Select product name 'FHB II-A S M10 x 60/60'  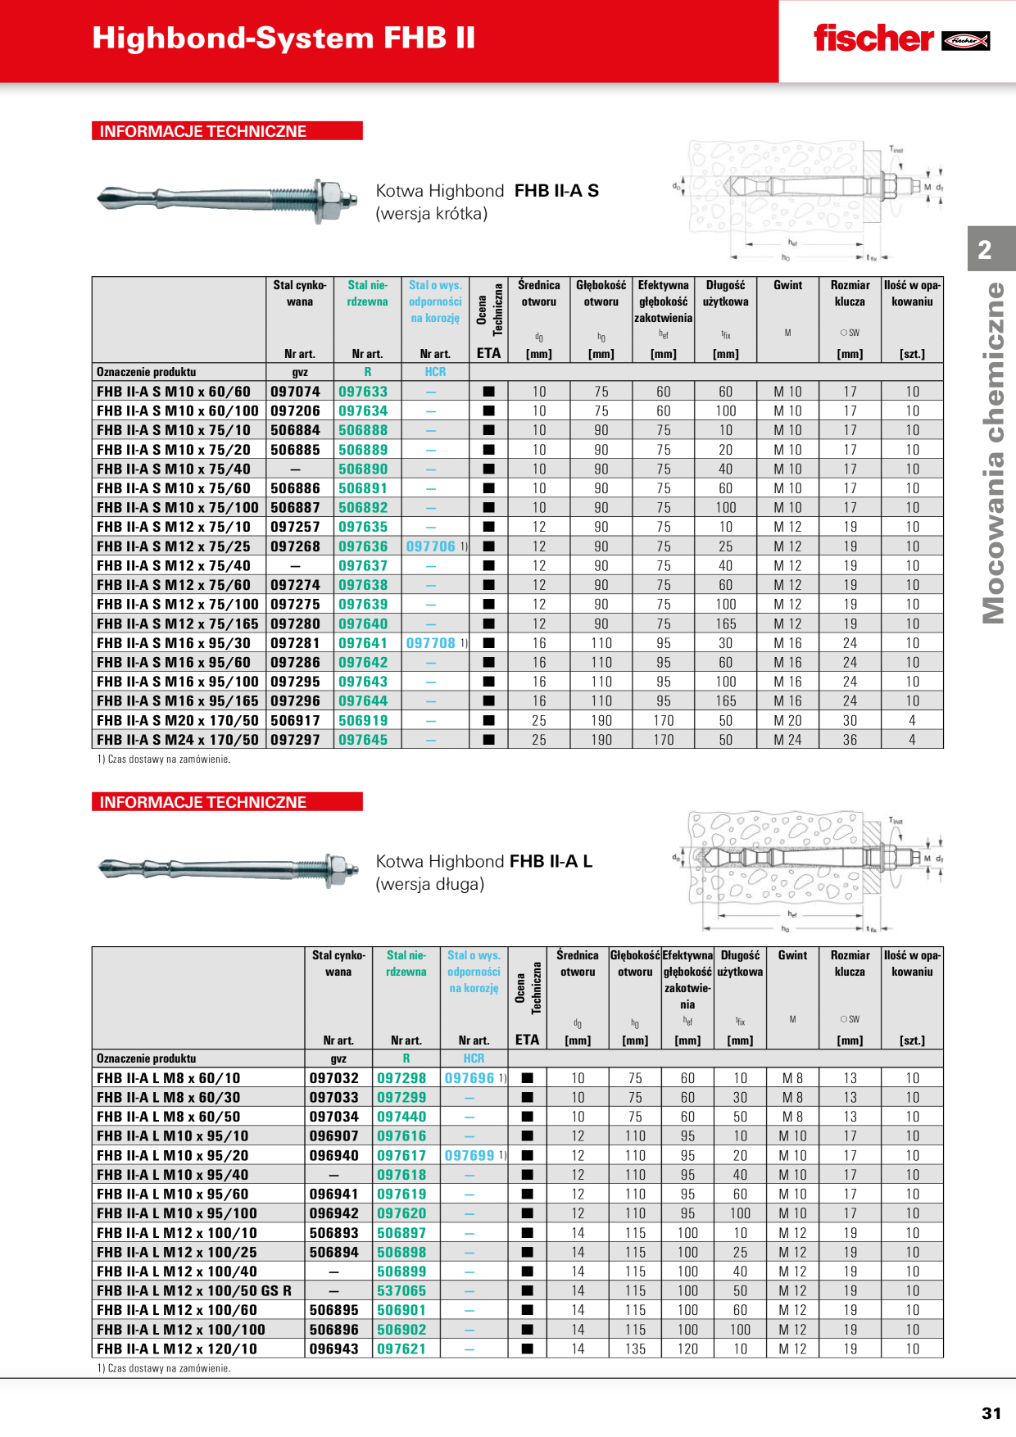pos(174,392)
